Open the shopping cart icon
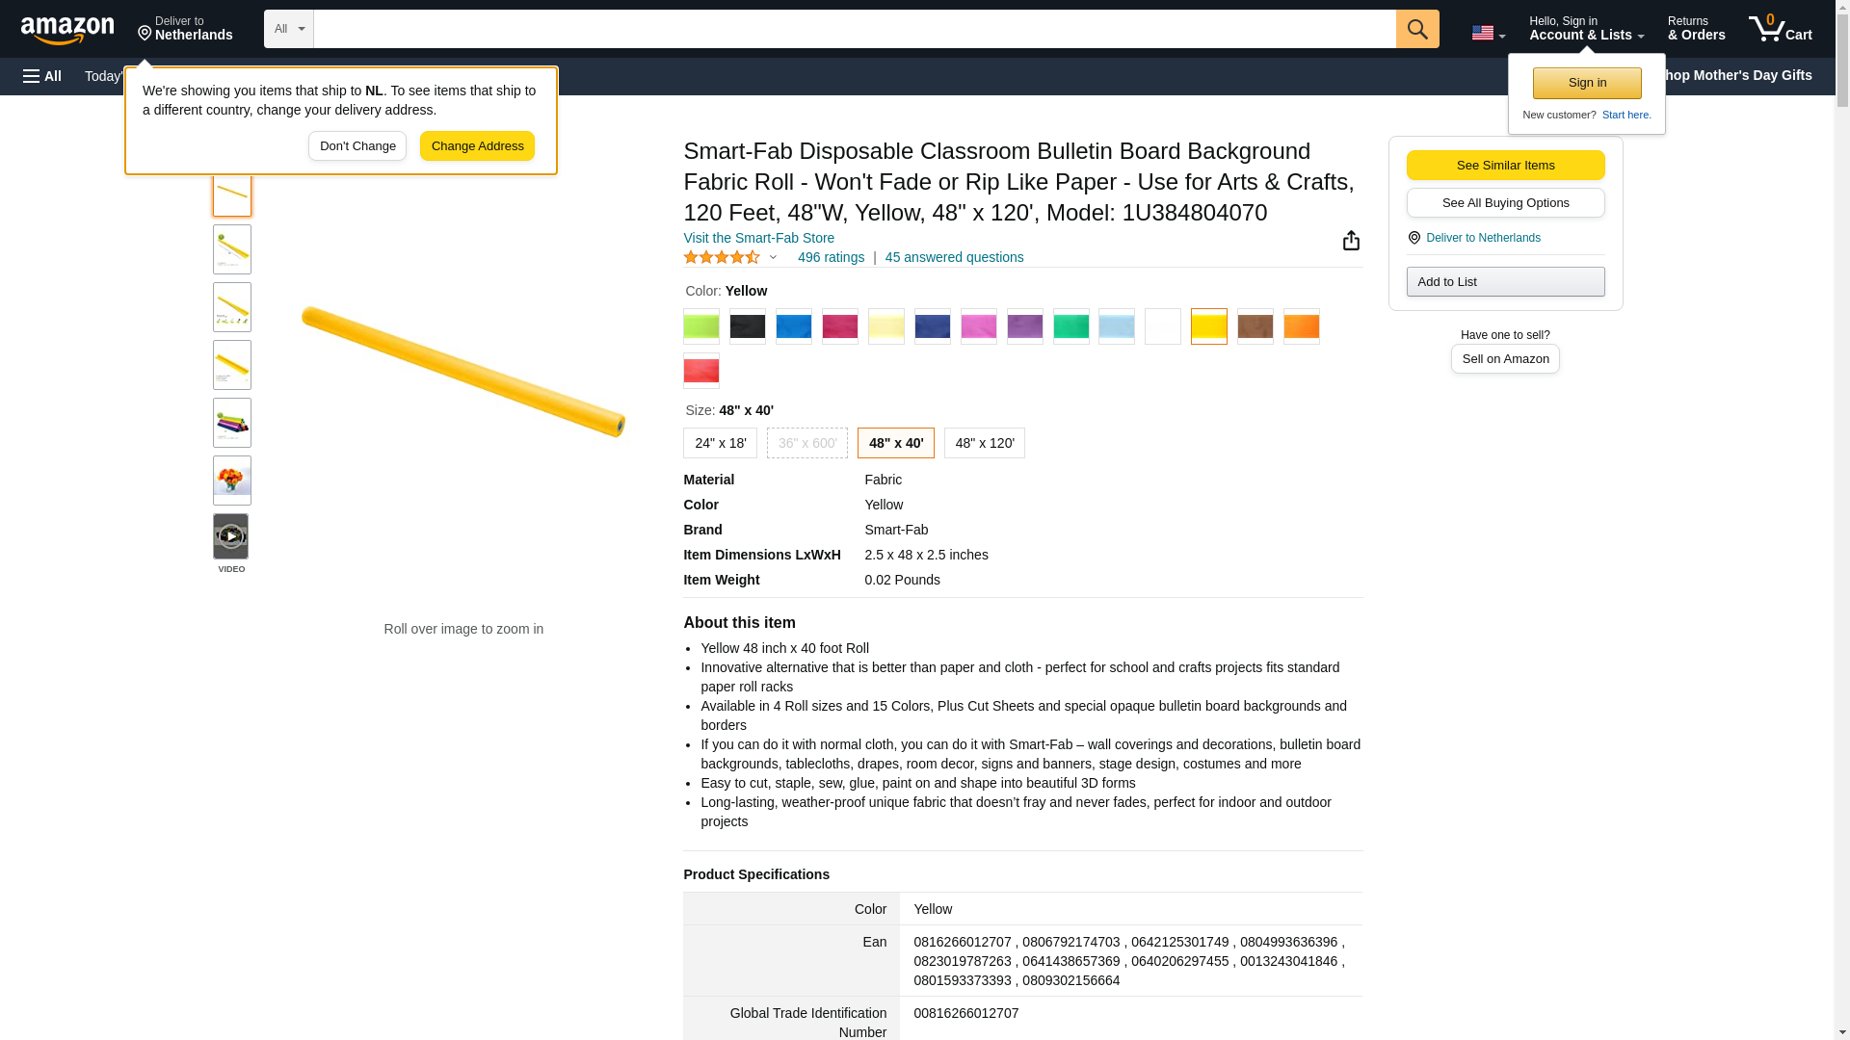 (1779, 29)
